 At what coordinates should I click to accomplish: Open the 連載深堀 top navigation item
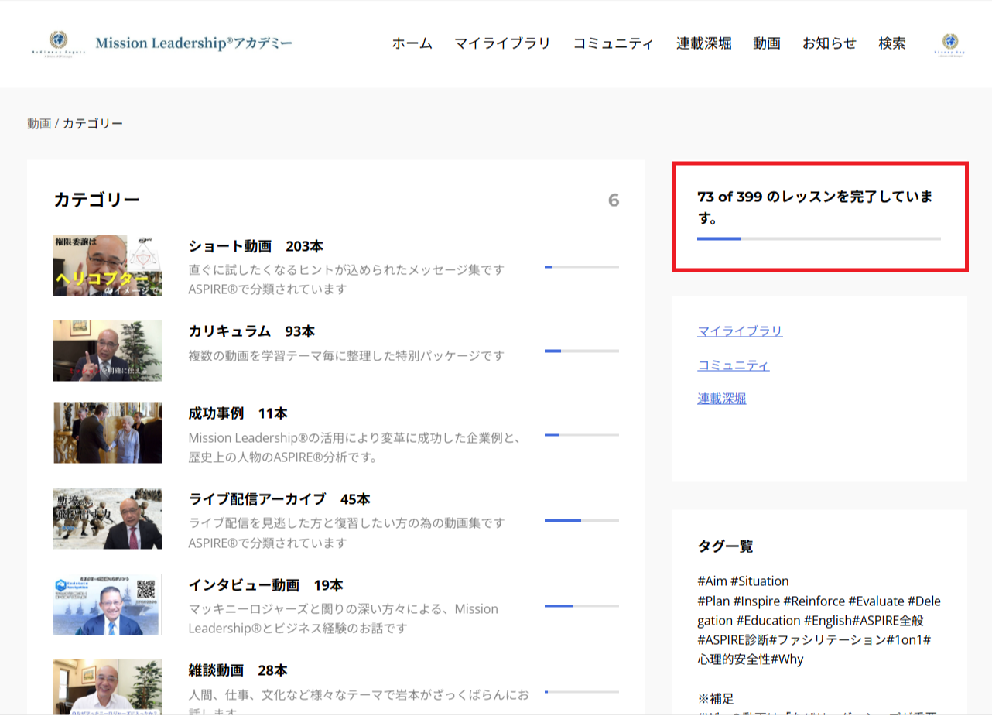[703, 43]
